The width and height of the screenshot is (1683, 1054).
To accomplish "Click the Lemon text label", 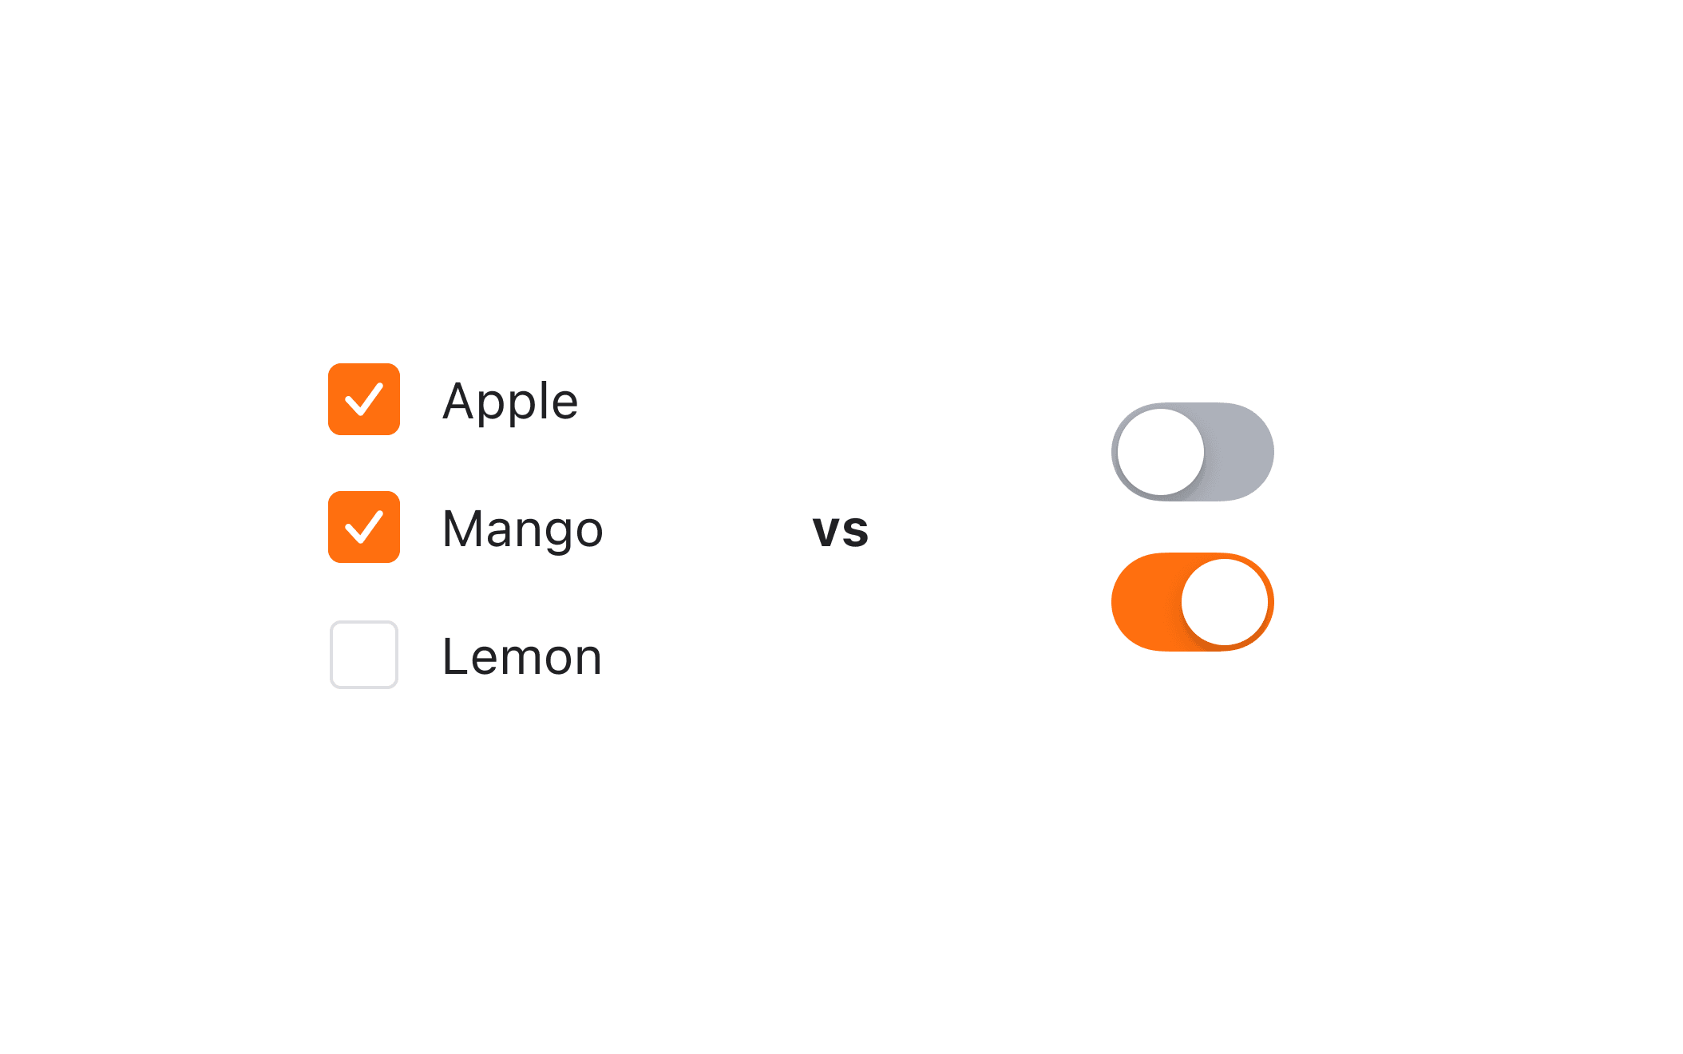I will pyautogui.click(x=522, y=656).
